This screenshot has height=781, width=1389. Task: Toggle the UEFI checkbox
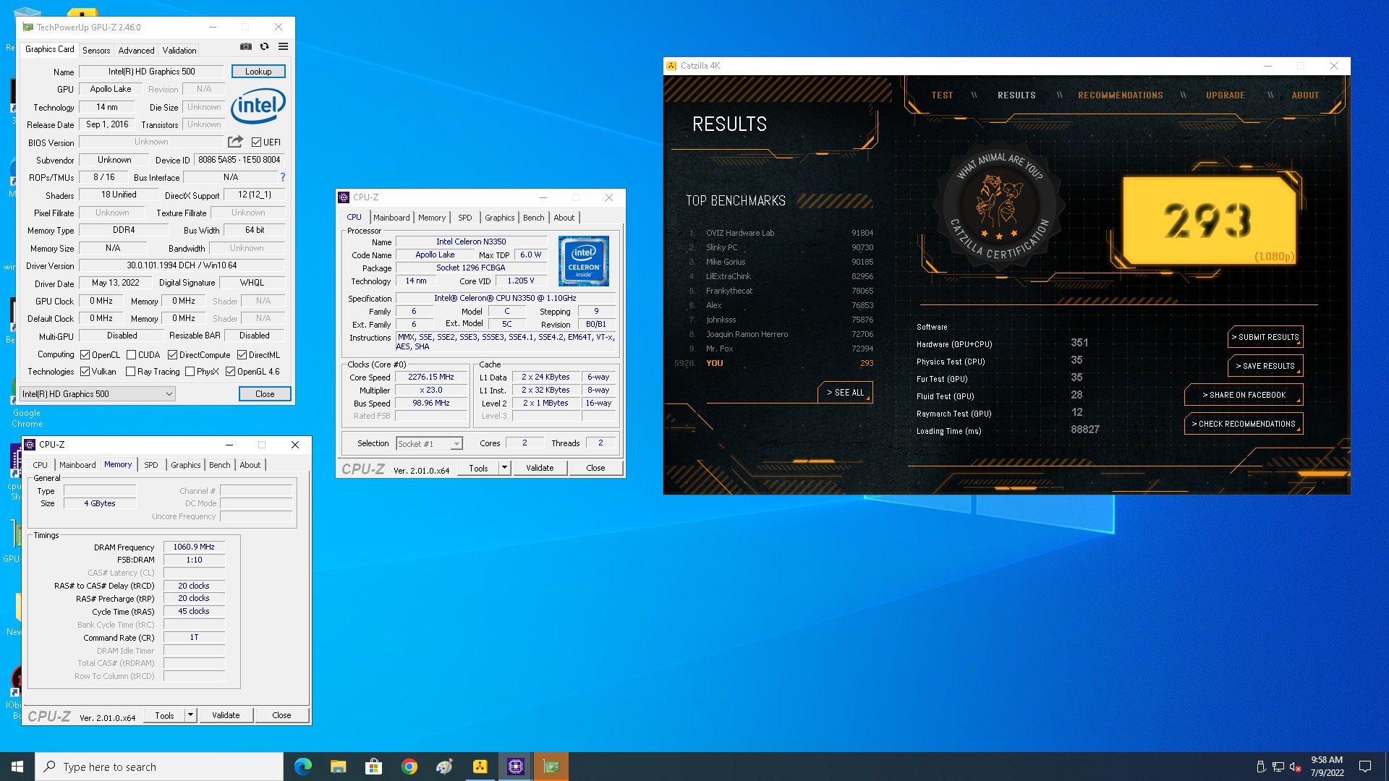tap(256, 142)
